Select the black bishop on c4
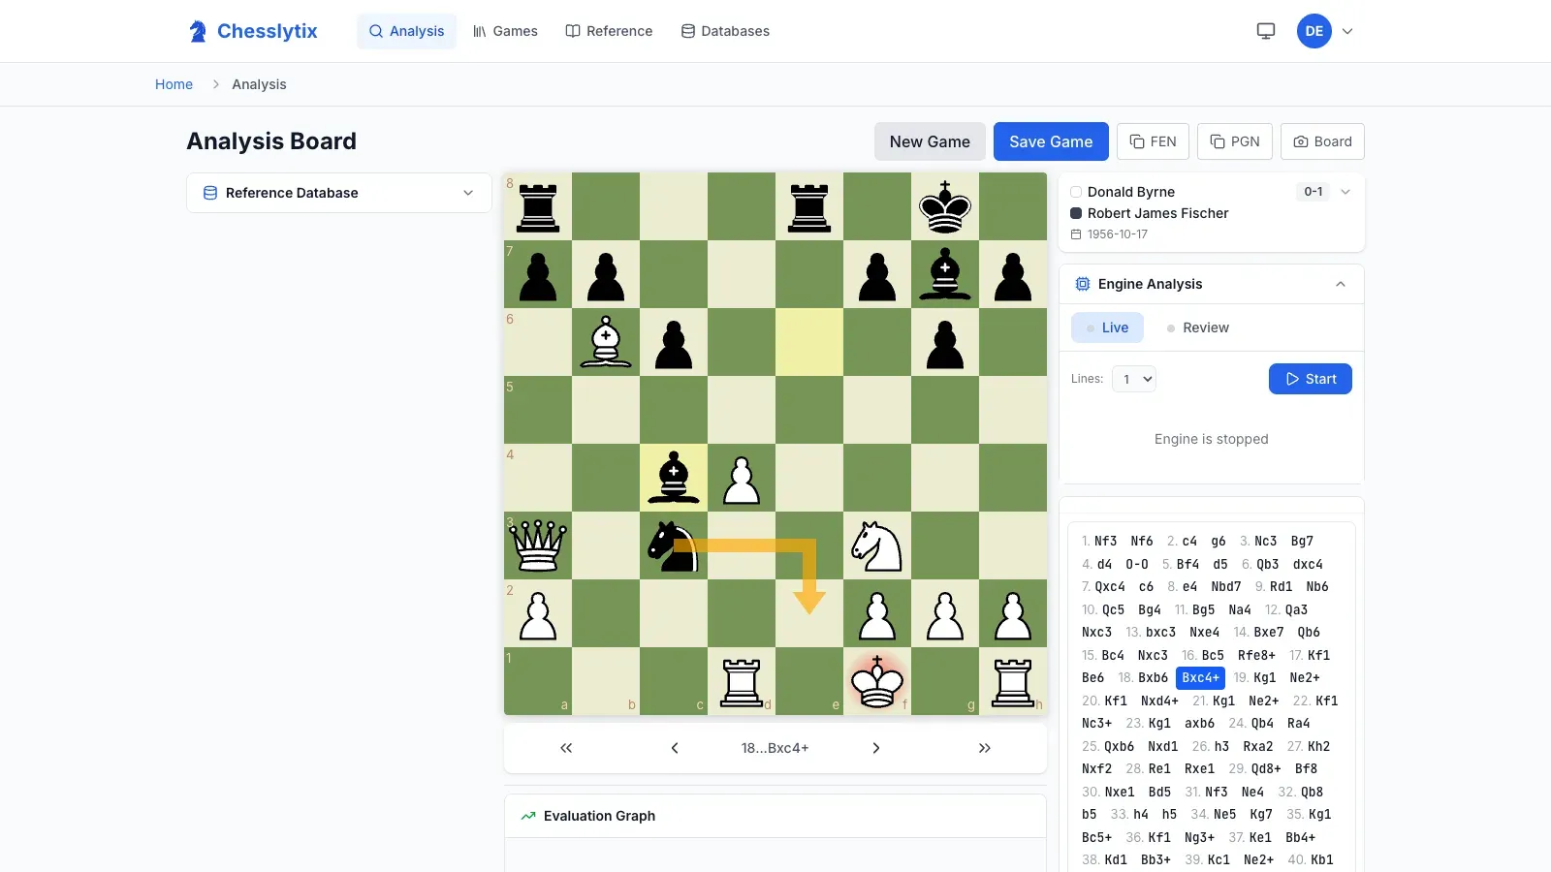 [674, 478]
